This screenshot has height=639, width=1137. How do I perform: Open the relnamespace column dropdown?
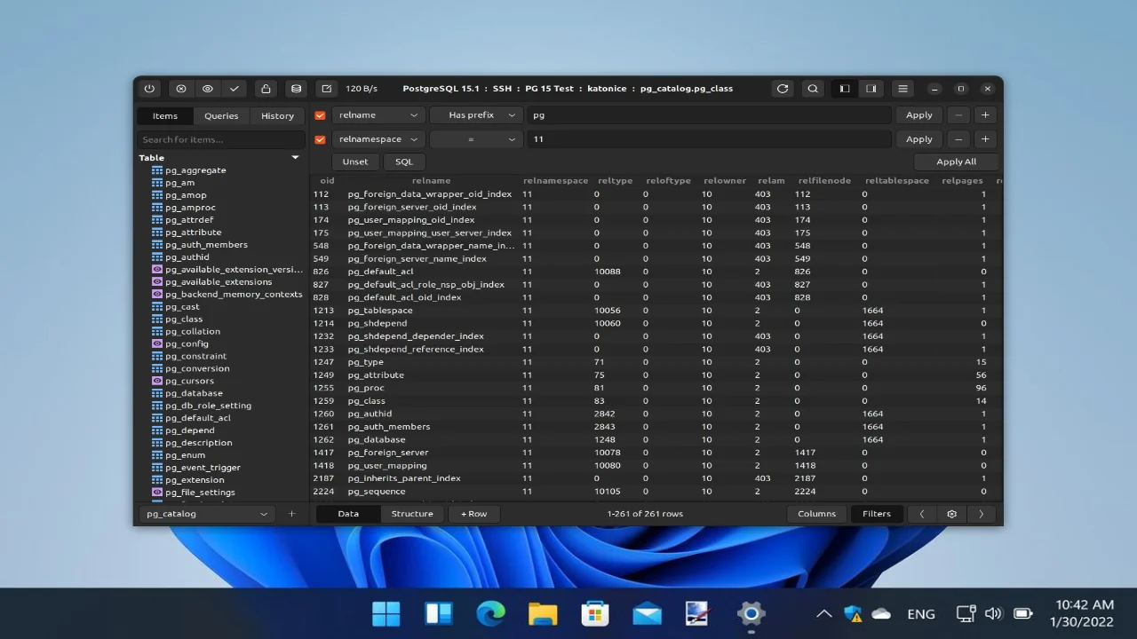tap(378, 139)
